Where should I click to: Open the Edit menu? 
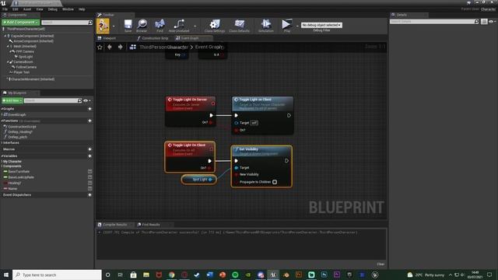click(16, 9)
